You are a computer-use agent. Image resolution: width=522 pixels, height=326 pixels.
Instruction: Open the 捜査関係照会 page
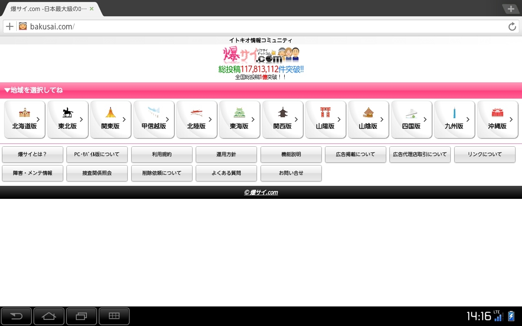(x=97, y=173)
